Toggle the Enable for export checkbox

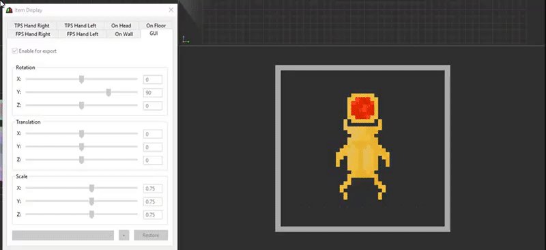pyautogui.click(x=14, y=51)
